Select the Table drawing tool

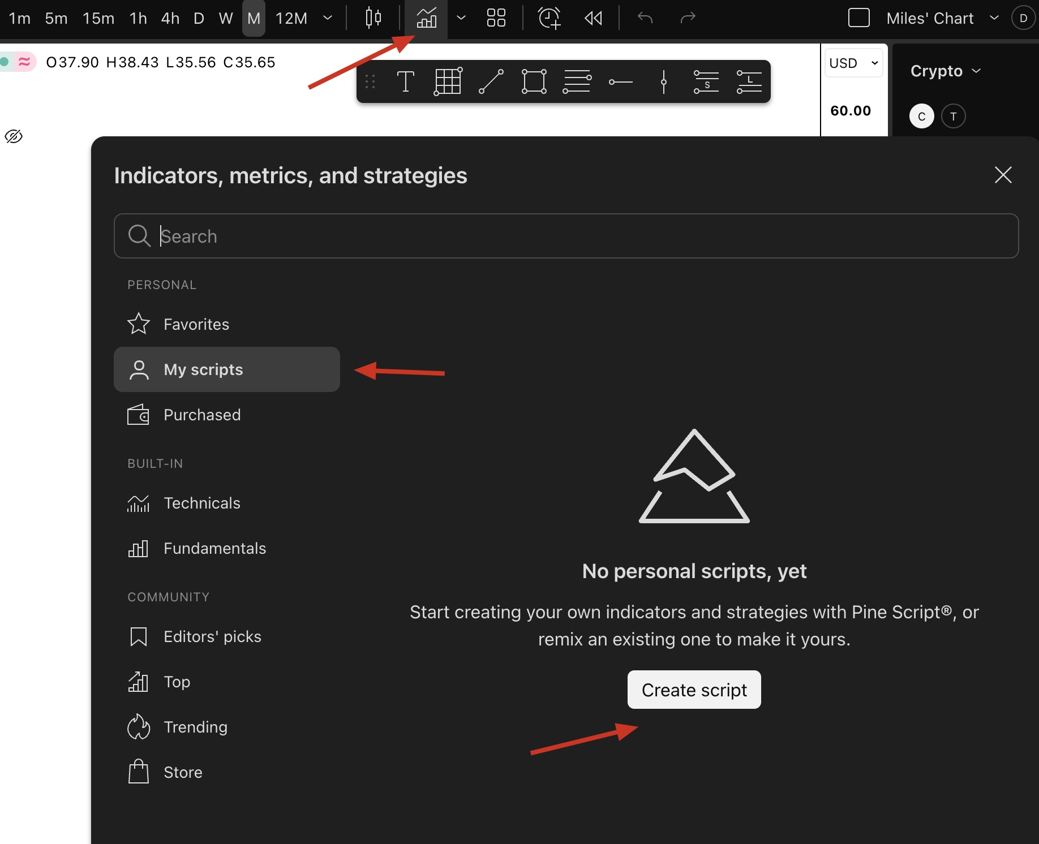point(448,81)
